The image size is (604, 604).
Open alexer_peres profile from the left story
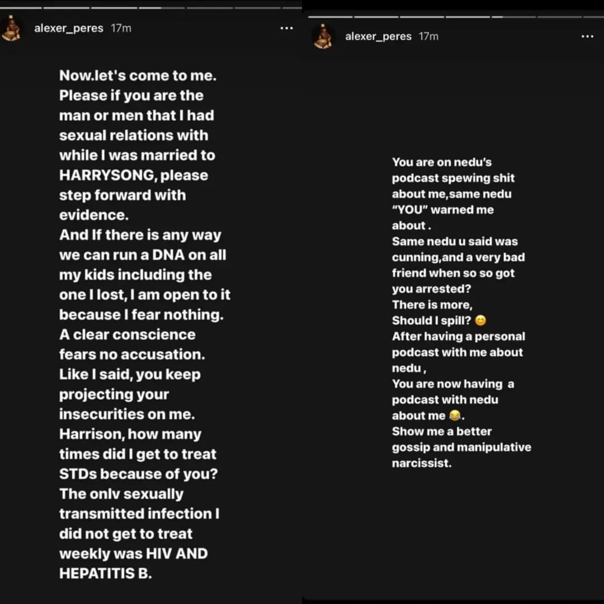coord(69,29)
